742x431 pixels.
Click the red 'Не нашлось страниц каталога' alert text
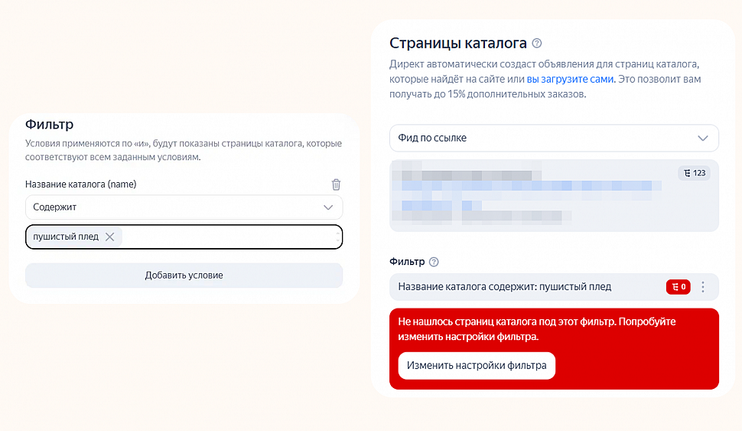(537, 329)
